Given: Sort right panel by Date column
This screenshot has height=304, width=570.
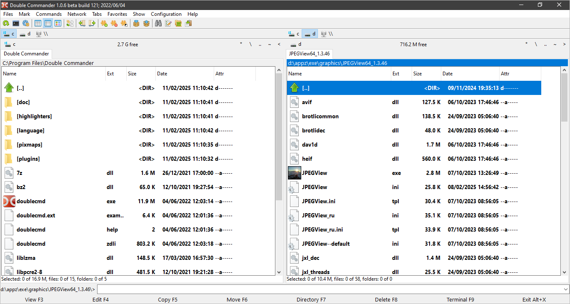Looking at the screenshot, I should [x=470, y=74].
